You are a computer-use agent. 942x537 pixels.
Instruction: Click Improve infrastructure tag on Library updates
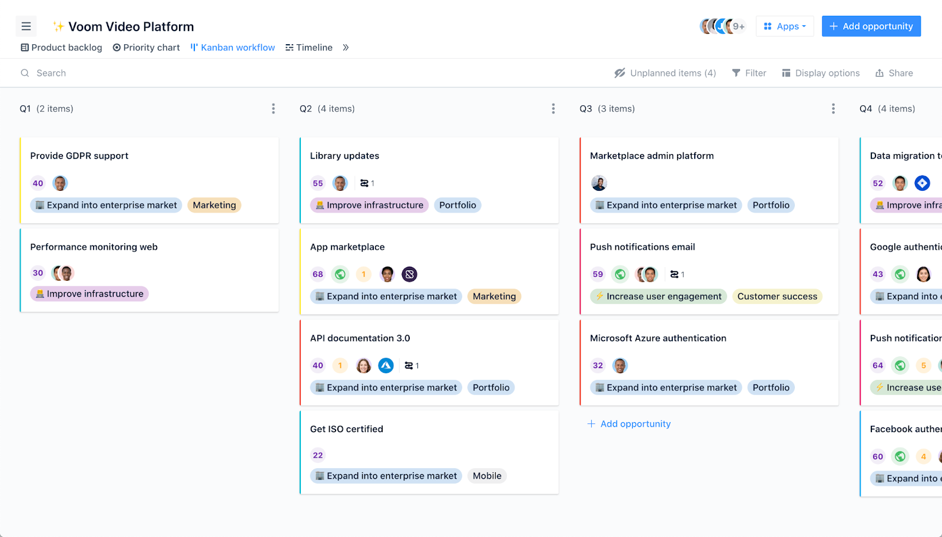[369, 205]
